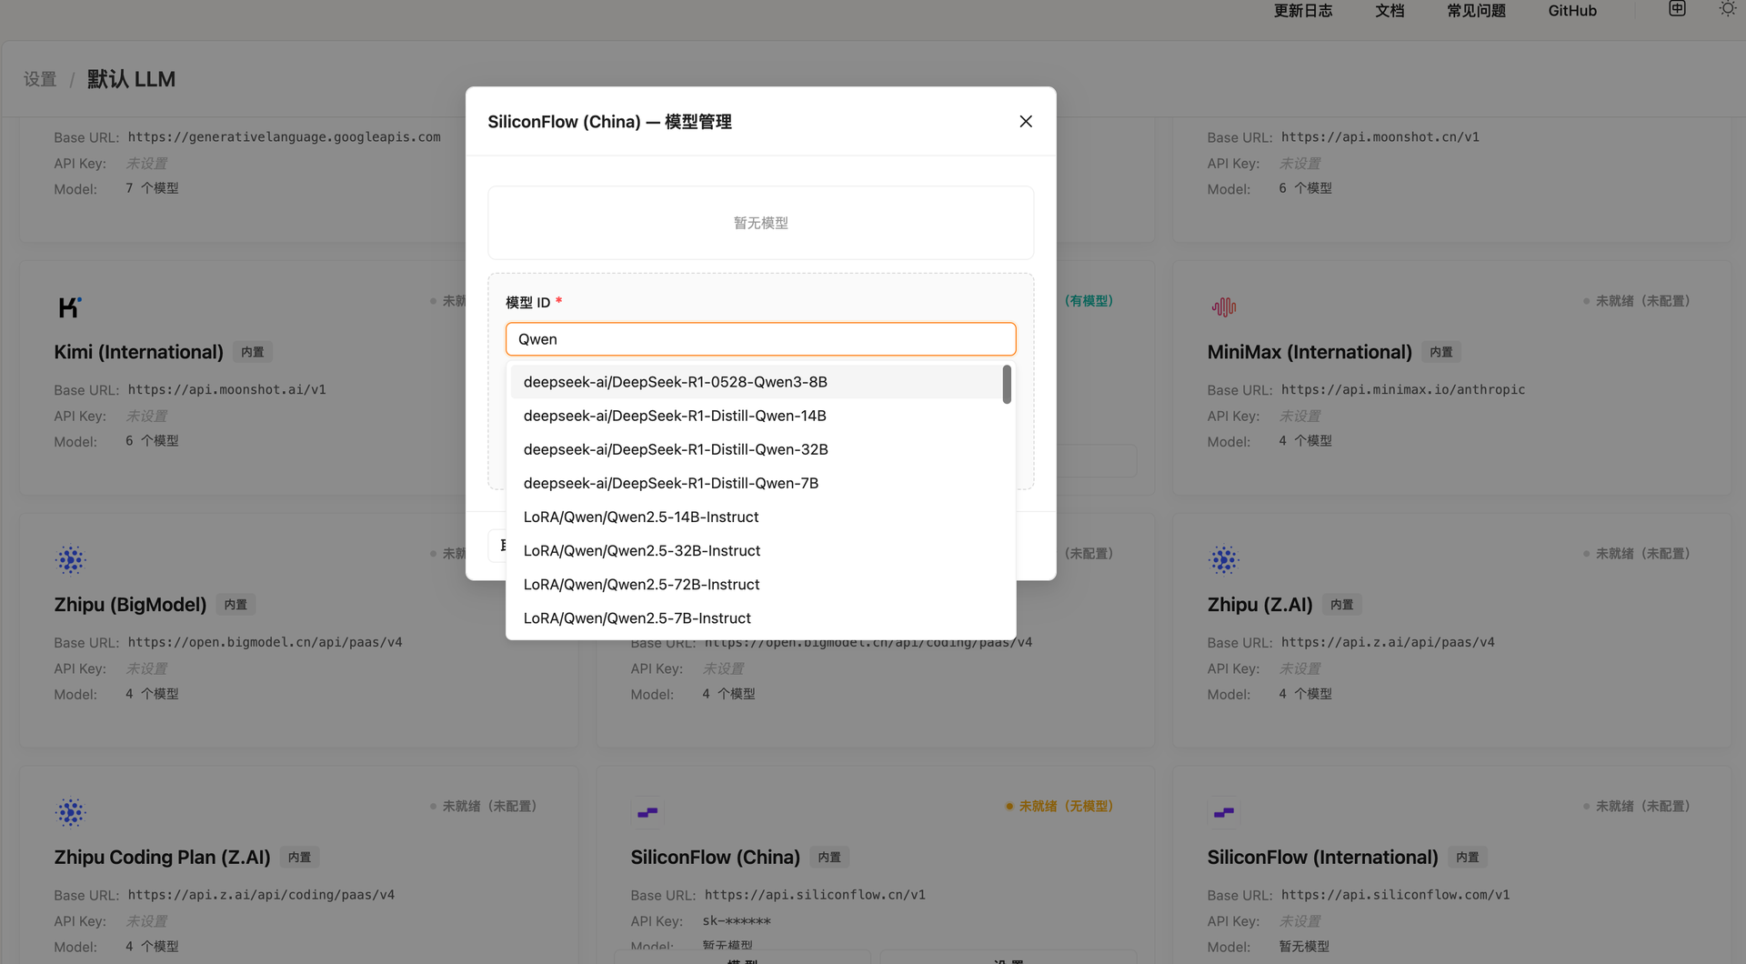The image size is (1746, 964).
Task: Click Kimi (International)'s 6 个模型 count
Action: [152, 441]
